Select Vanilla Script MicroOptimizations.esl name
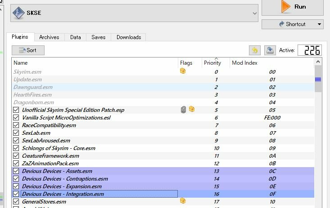 [x=66, y=118]
